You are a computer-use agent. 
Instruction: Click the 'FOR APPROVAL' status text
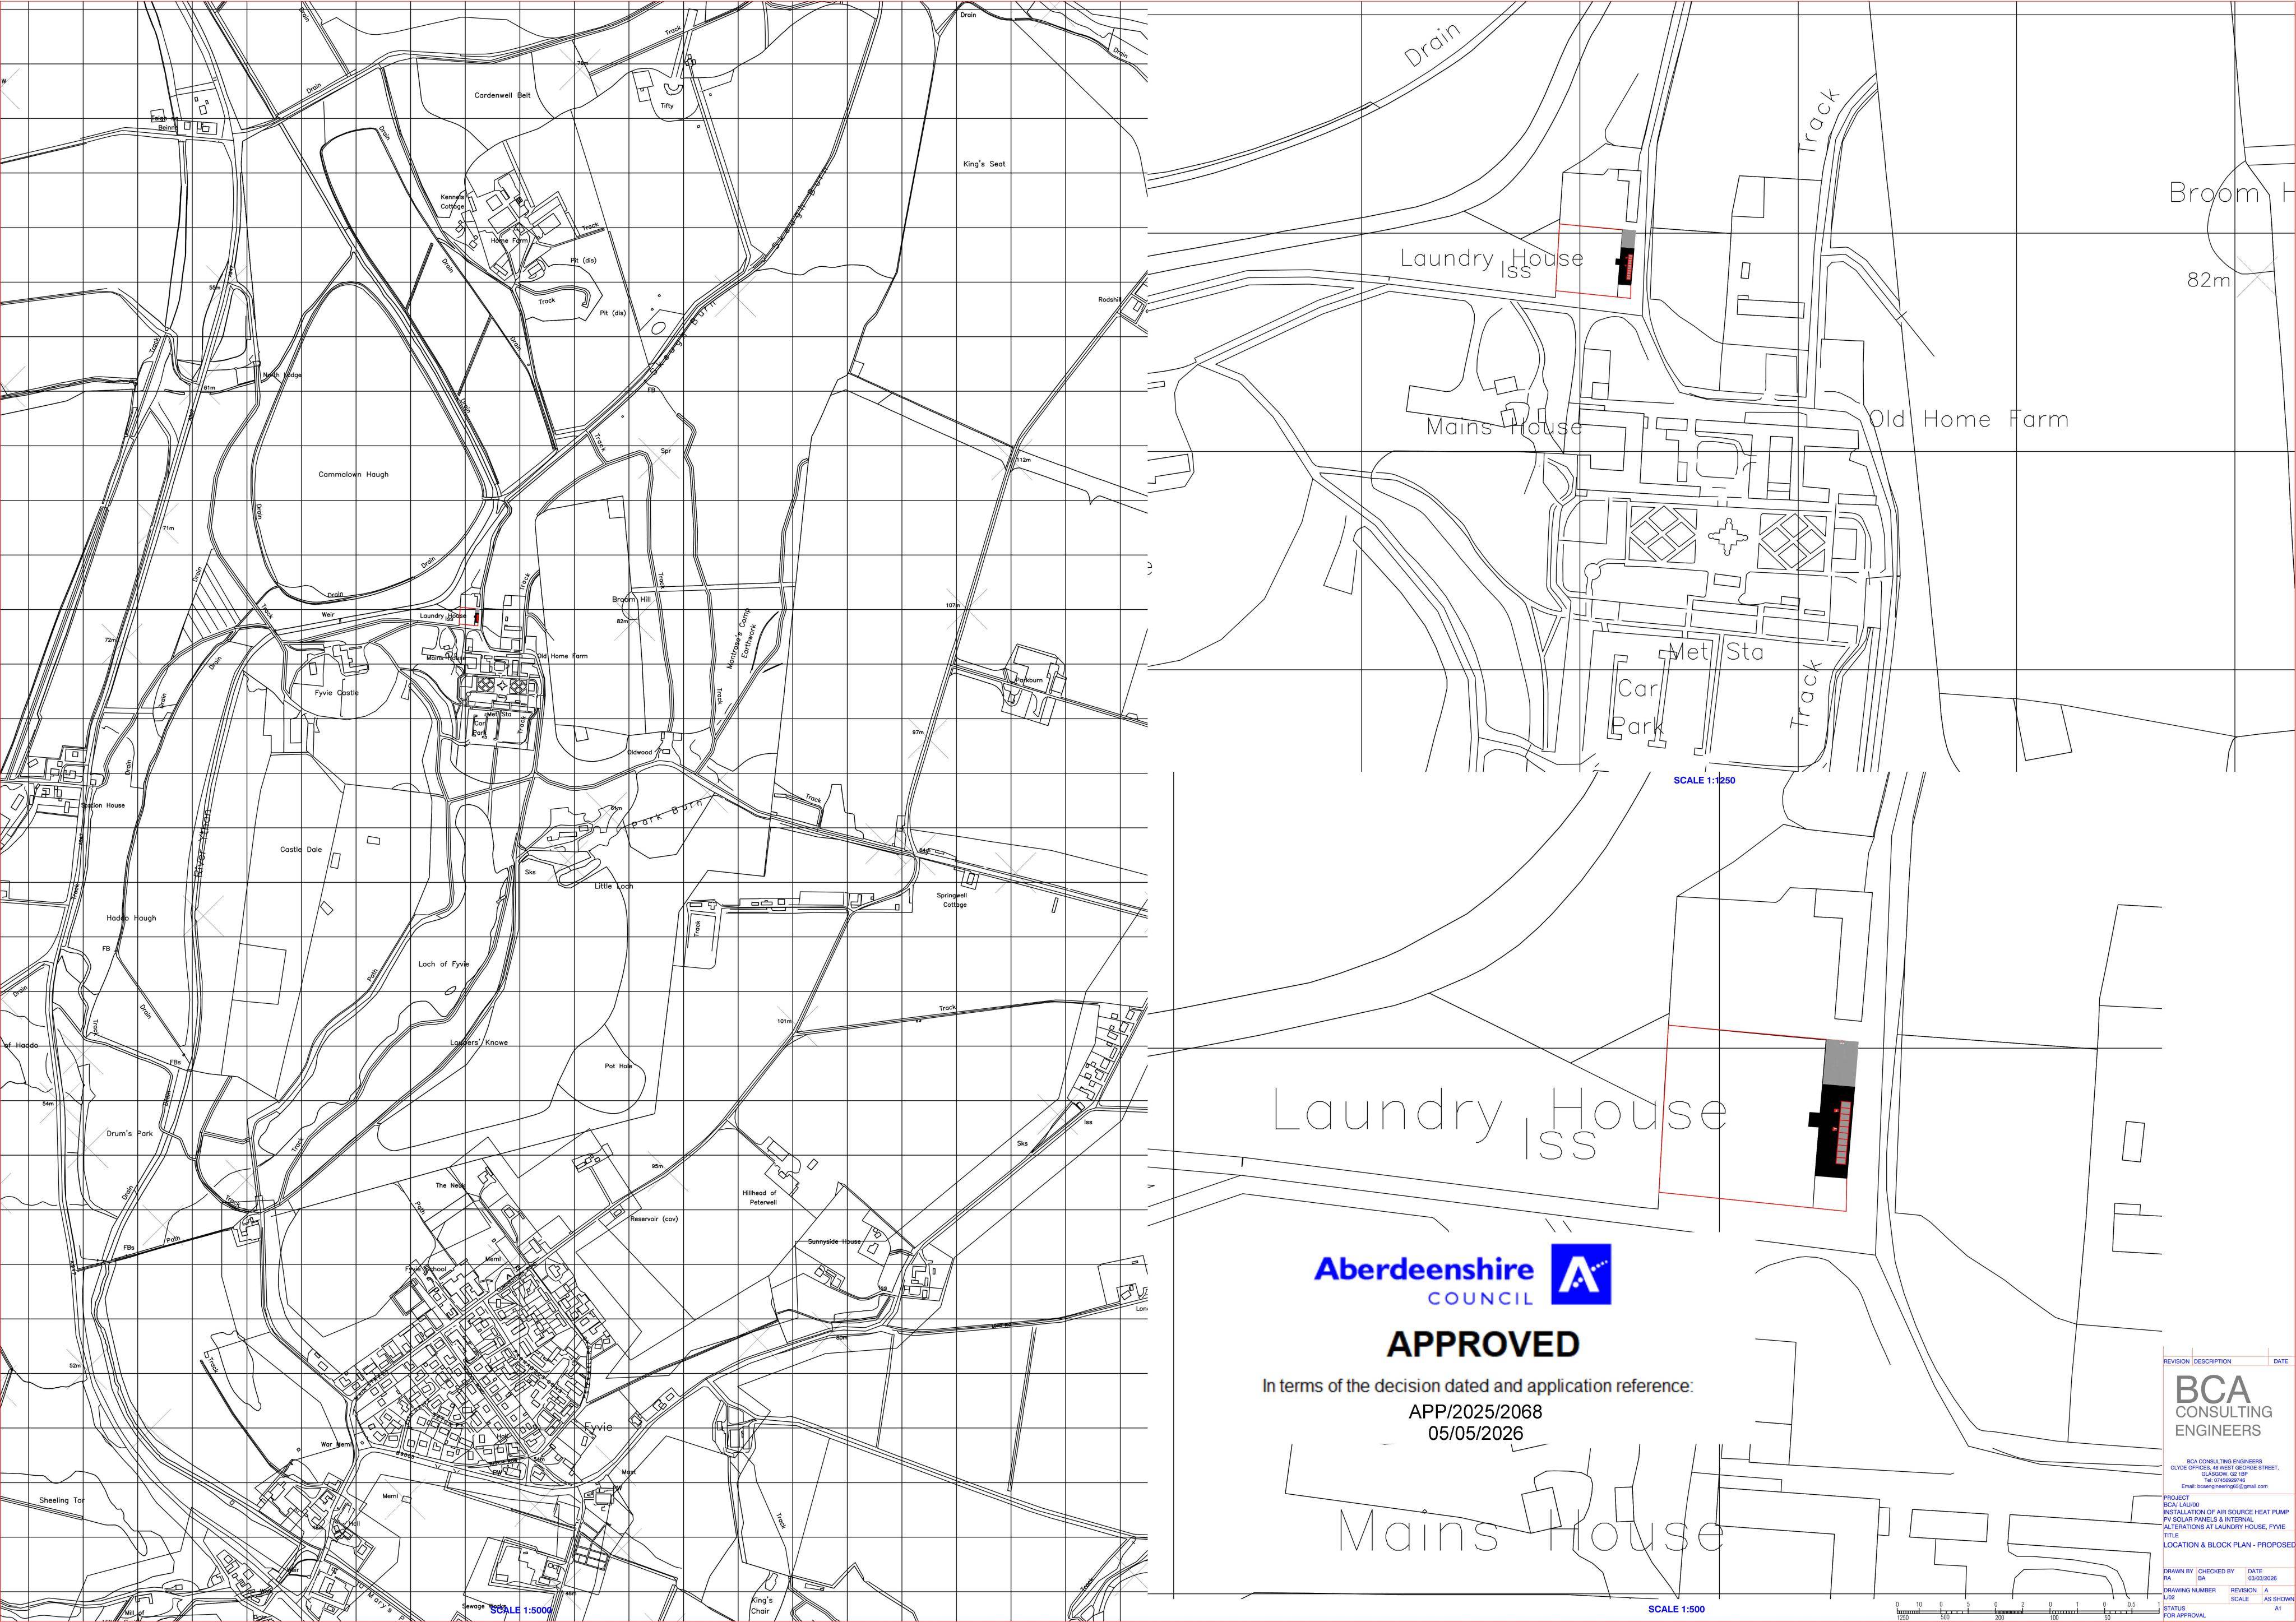pos(2185,1615)
